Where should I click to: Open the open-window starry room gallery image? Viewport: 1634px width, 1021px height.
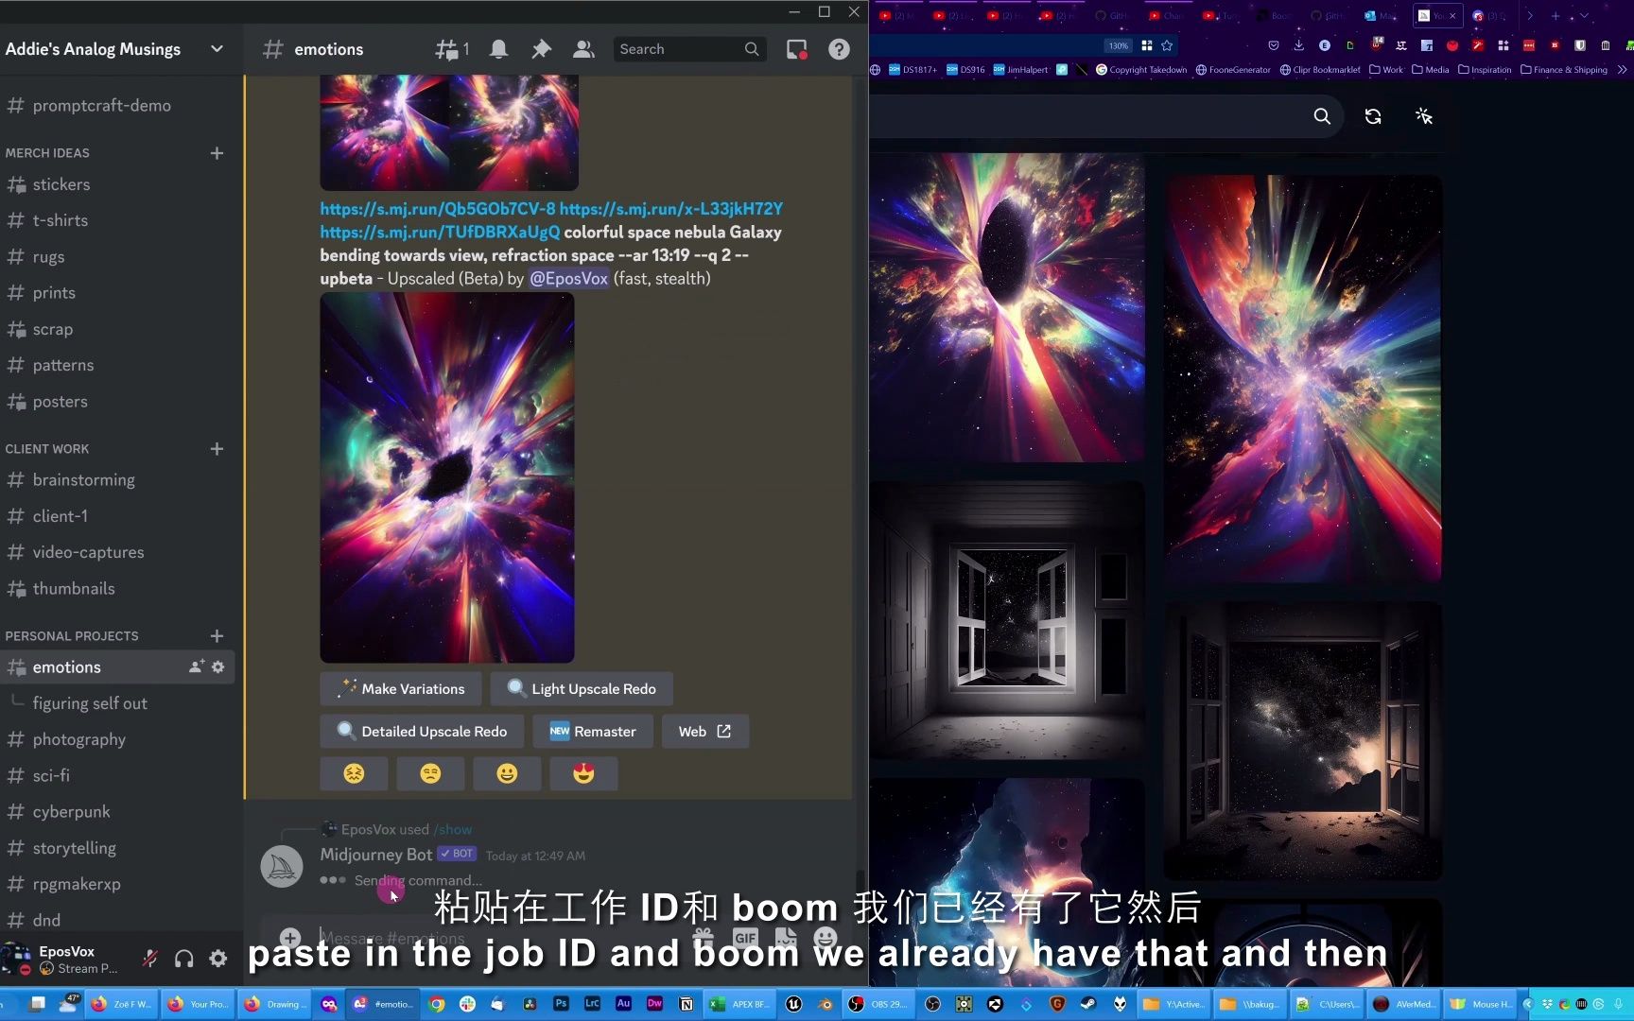pos(1008,620)
